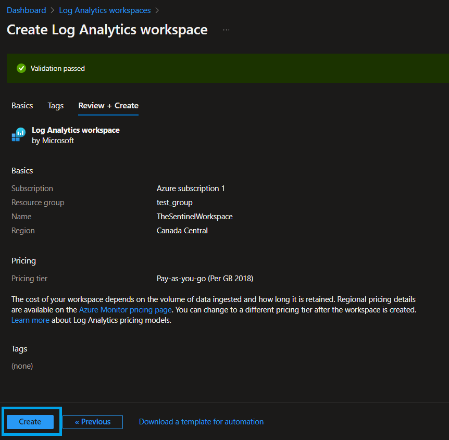This screenshot has height=440, width=449.
Task: Open the Azure Monitor pricing page link
Action: (125, 310)
